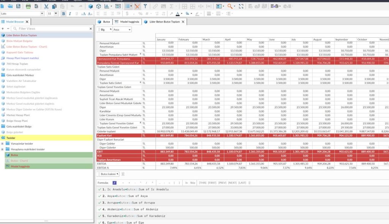This screenshot has width=389, height=224.
Task: Toggle the list view mode button
Action: click(x=128, y=6)
